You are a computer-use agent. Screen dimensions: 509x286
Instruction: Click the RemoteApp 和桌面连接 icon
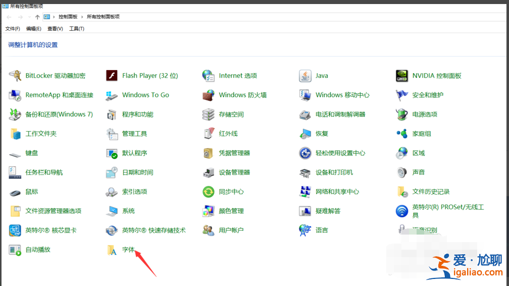[x=15, y=95]
